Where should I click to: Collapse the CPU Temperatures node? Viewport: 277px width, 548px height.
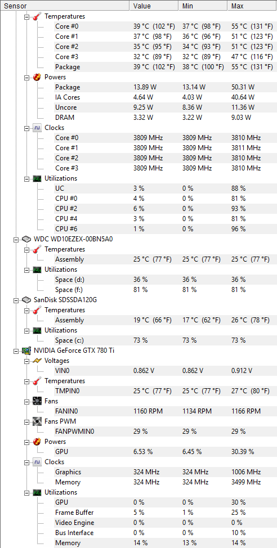point(26,16)
